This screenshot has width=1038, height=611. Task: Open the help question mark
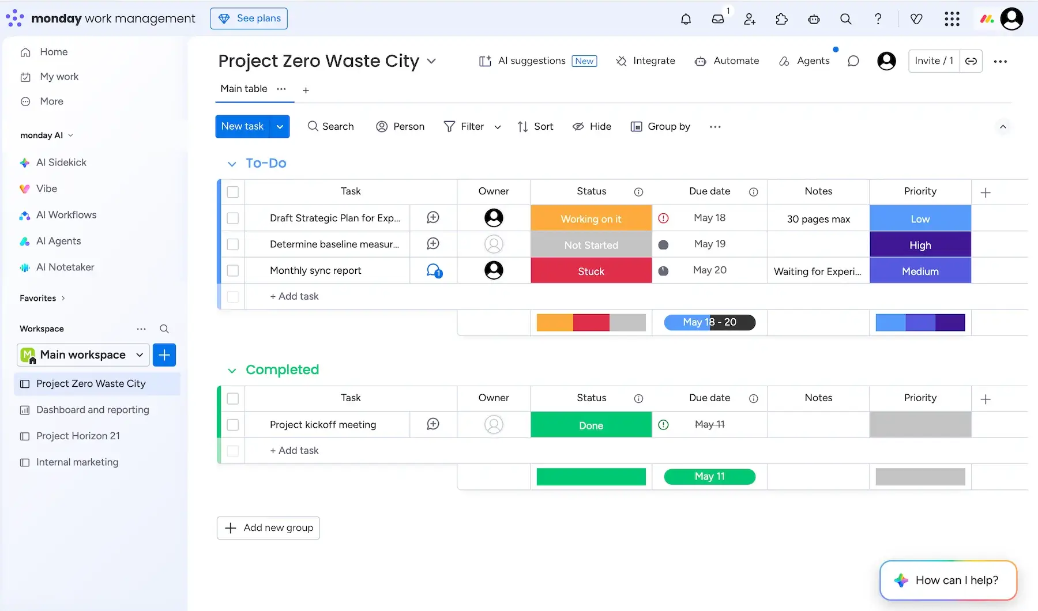878,19
